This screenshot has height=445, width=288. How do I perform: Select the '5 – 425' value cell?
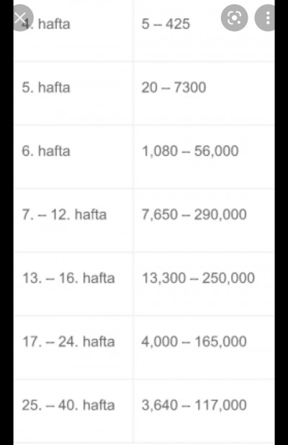[166, 24]
